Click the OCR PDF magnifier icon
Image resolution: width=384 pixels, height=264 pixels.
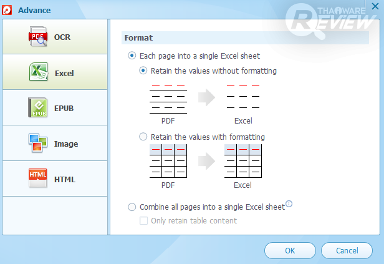(37, 37)
